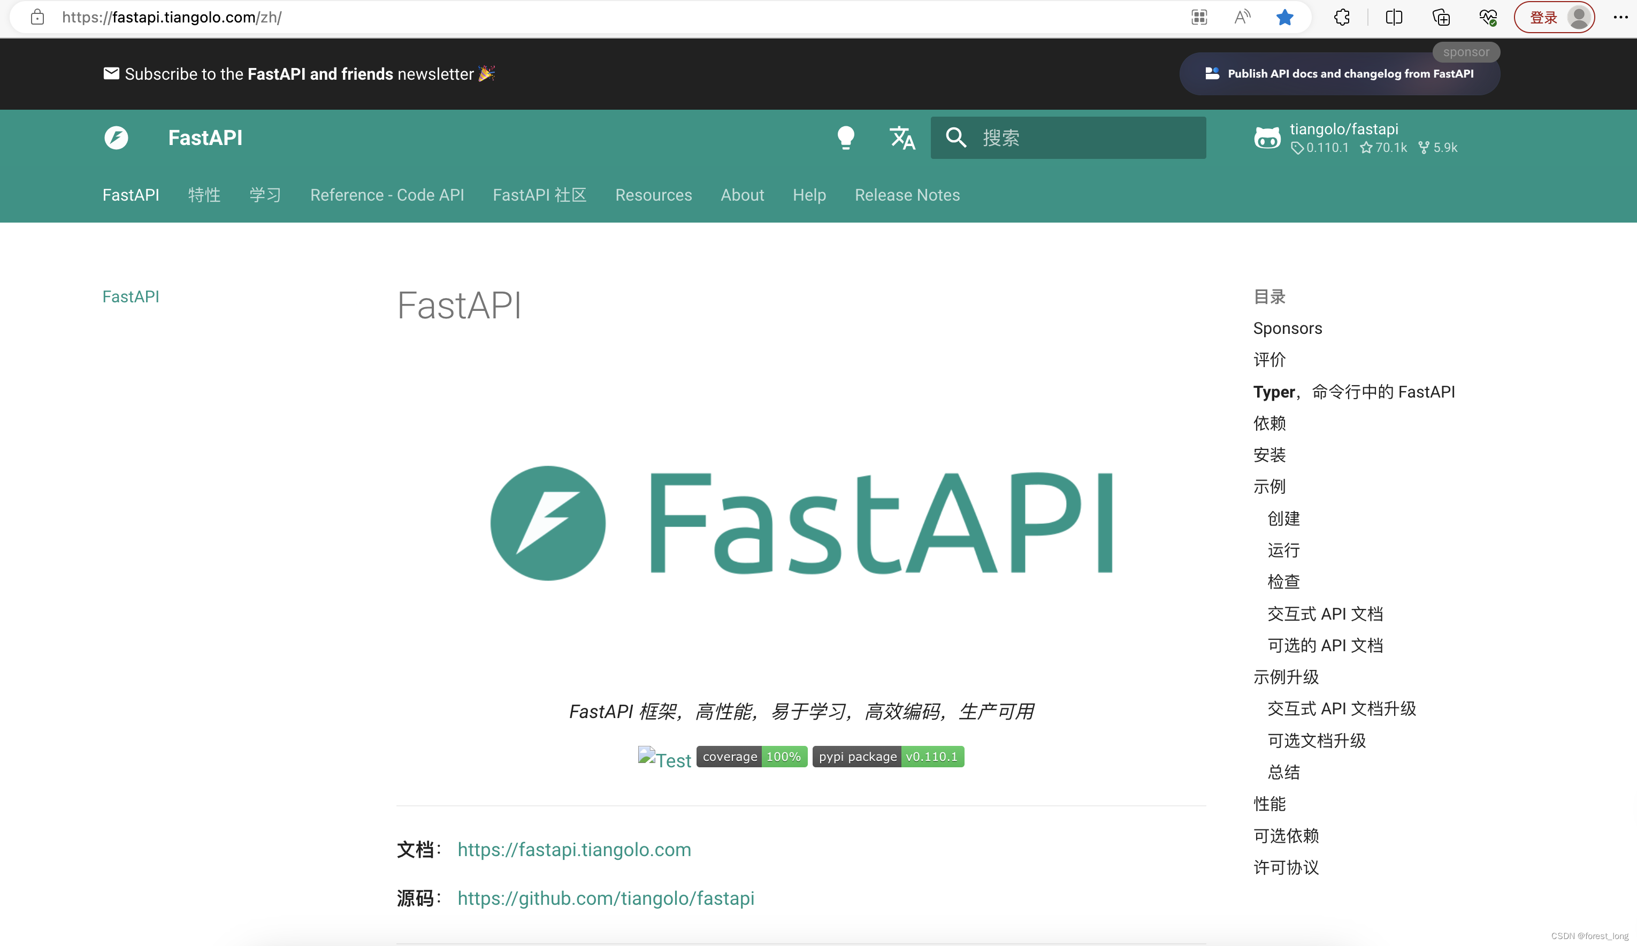Open the split screen browser icon
Viewport: 1637px width, 946px height.
1394,18
